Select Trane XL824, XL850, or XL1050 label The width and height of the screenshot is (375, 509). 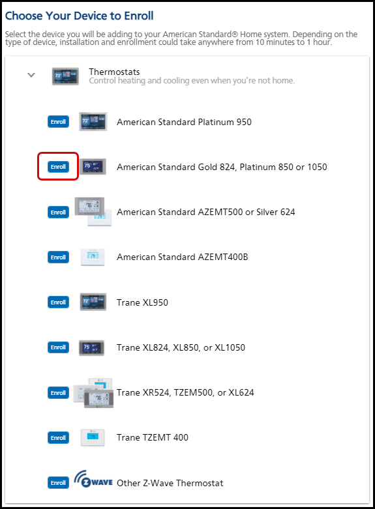[181, 347]
